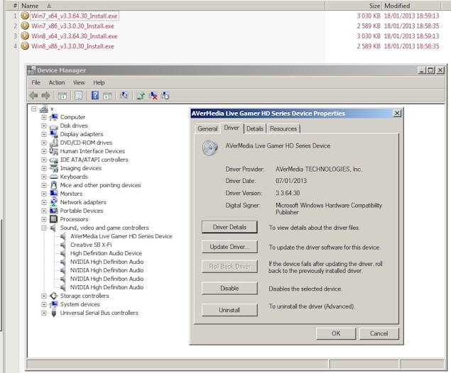Expand Universal Serial Bus controllers node
The height and width of the screenshot is (373, 451).
[44, 313]
